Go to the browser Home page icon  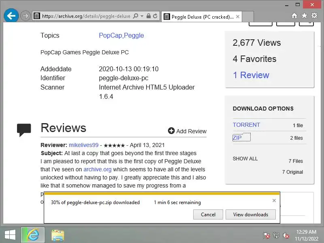point(294,16)
